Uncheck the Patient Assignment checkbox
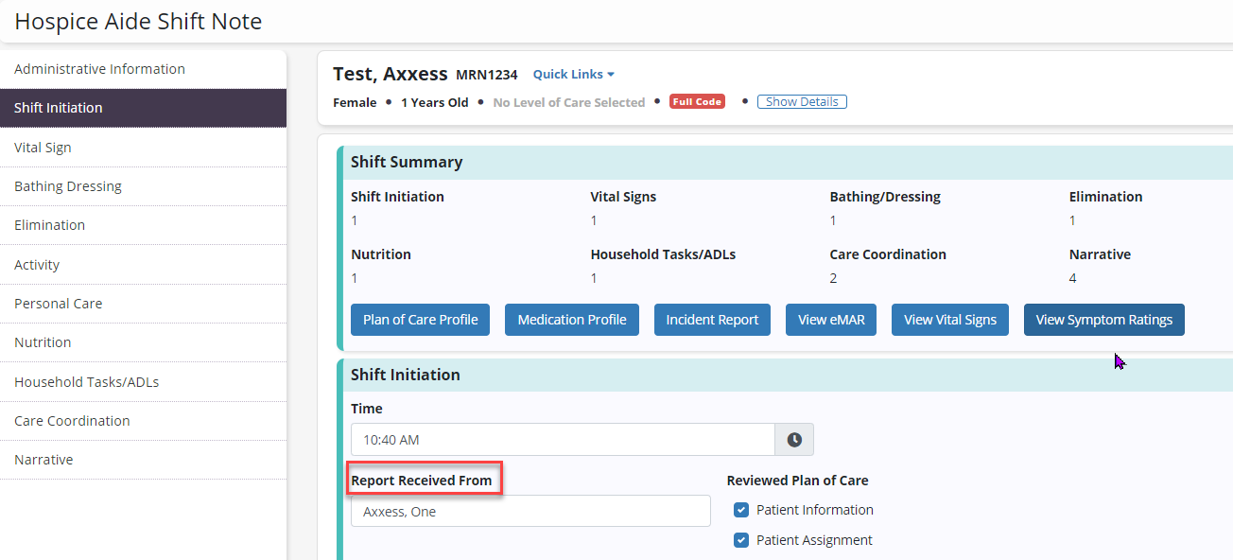Image resolution: width=1233 pixels, height=560 pixels. coord(742,541)
